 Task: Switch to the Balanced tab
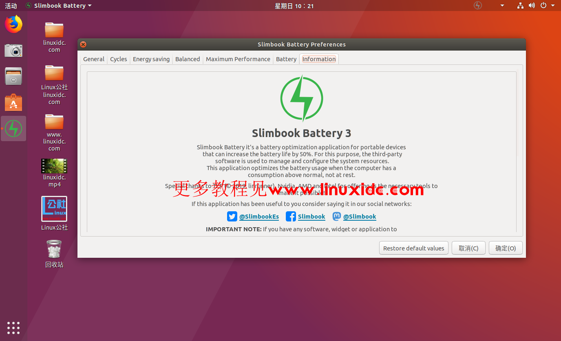(188, 59)
